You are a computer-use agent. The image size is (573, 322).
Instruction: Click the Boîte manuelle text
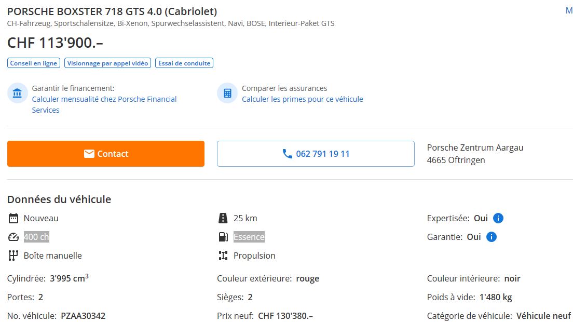52,256
